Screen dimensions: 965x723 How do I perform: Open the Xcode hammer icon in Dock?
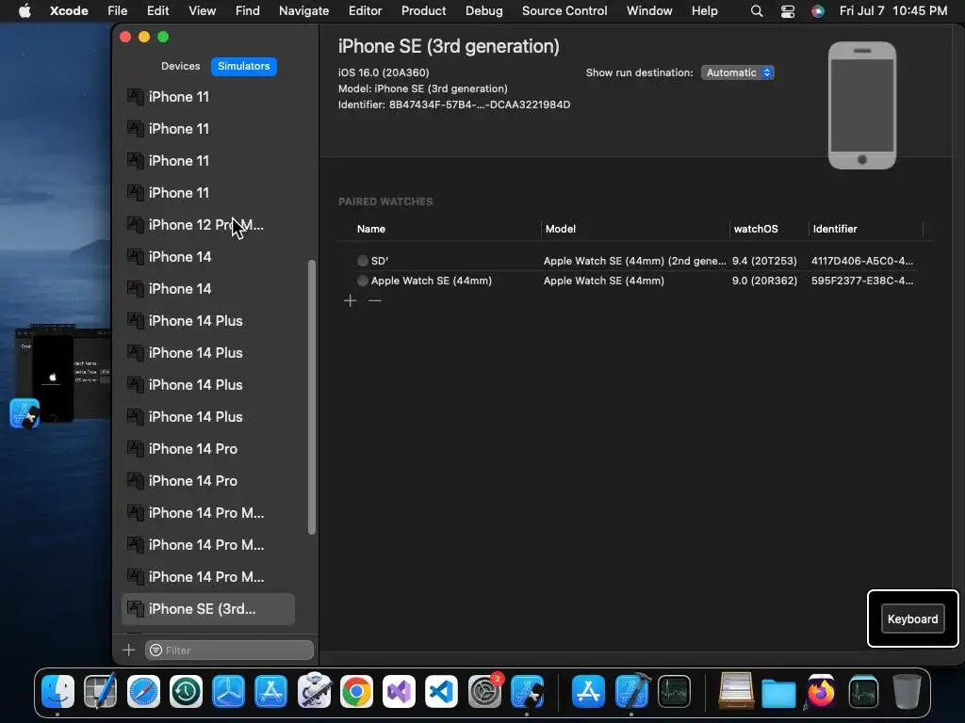632,692
